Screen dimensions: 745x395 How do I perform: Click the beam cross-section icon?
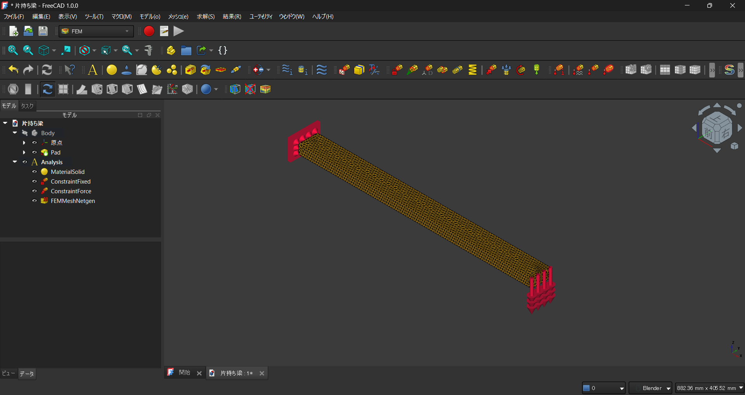(x=191, y=70)
